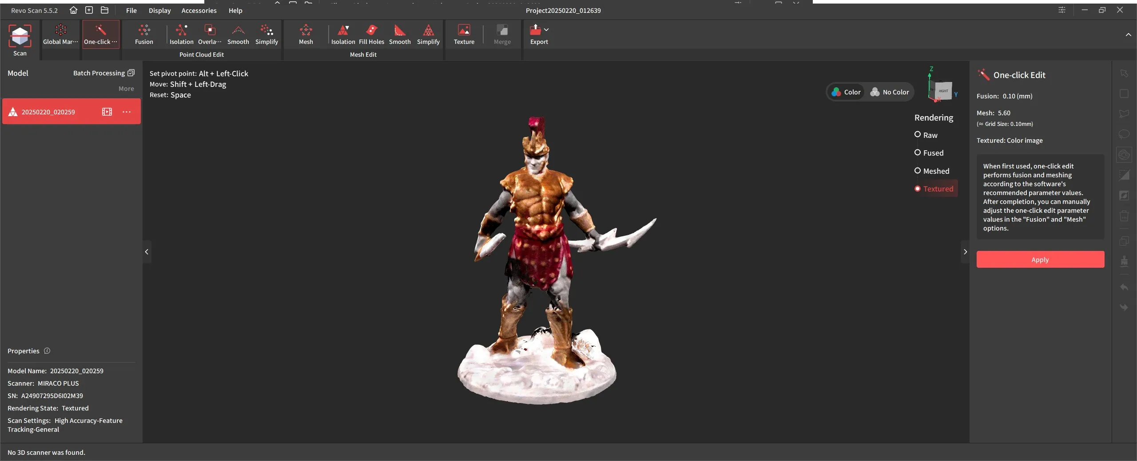Choose Mesh Edit Simplify
The image size is (1137, 461).
click(428, 35)
